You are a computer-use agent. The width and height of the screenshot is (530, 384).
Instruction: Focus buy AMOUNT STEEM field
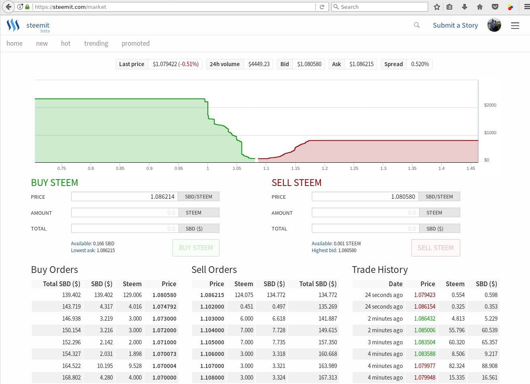[x=125, y=212]
